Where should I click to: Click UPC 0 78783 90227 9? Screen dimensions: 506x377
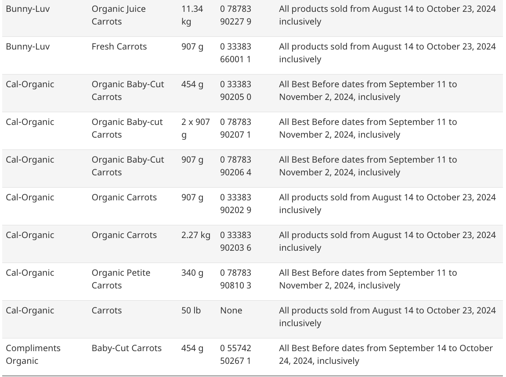click(x=235, y=15)
